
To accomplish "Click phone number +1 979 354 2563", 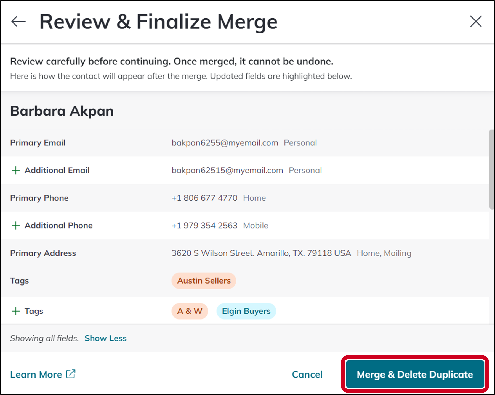I will tap(204, 226).
